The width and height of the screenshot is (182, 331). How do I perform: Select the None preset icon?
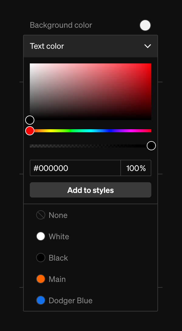click(41, 215)
